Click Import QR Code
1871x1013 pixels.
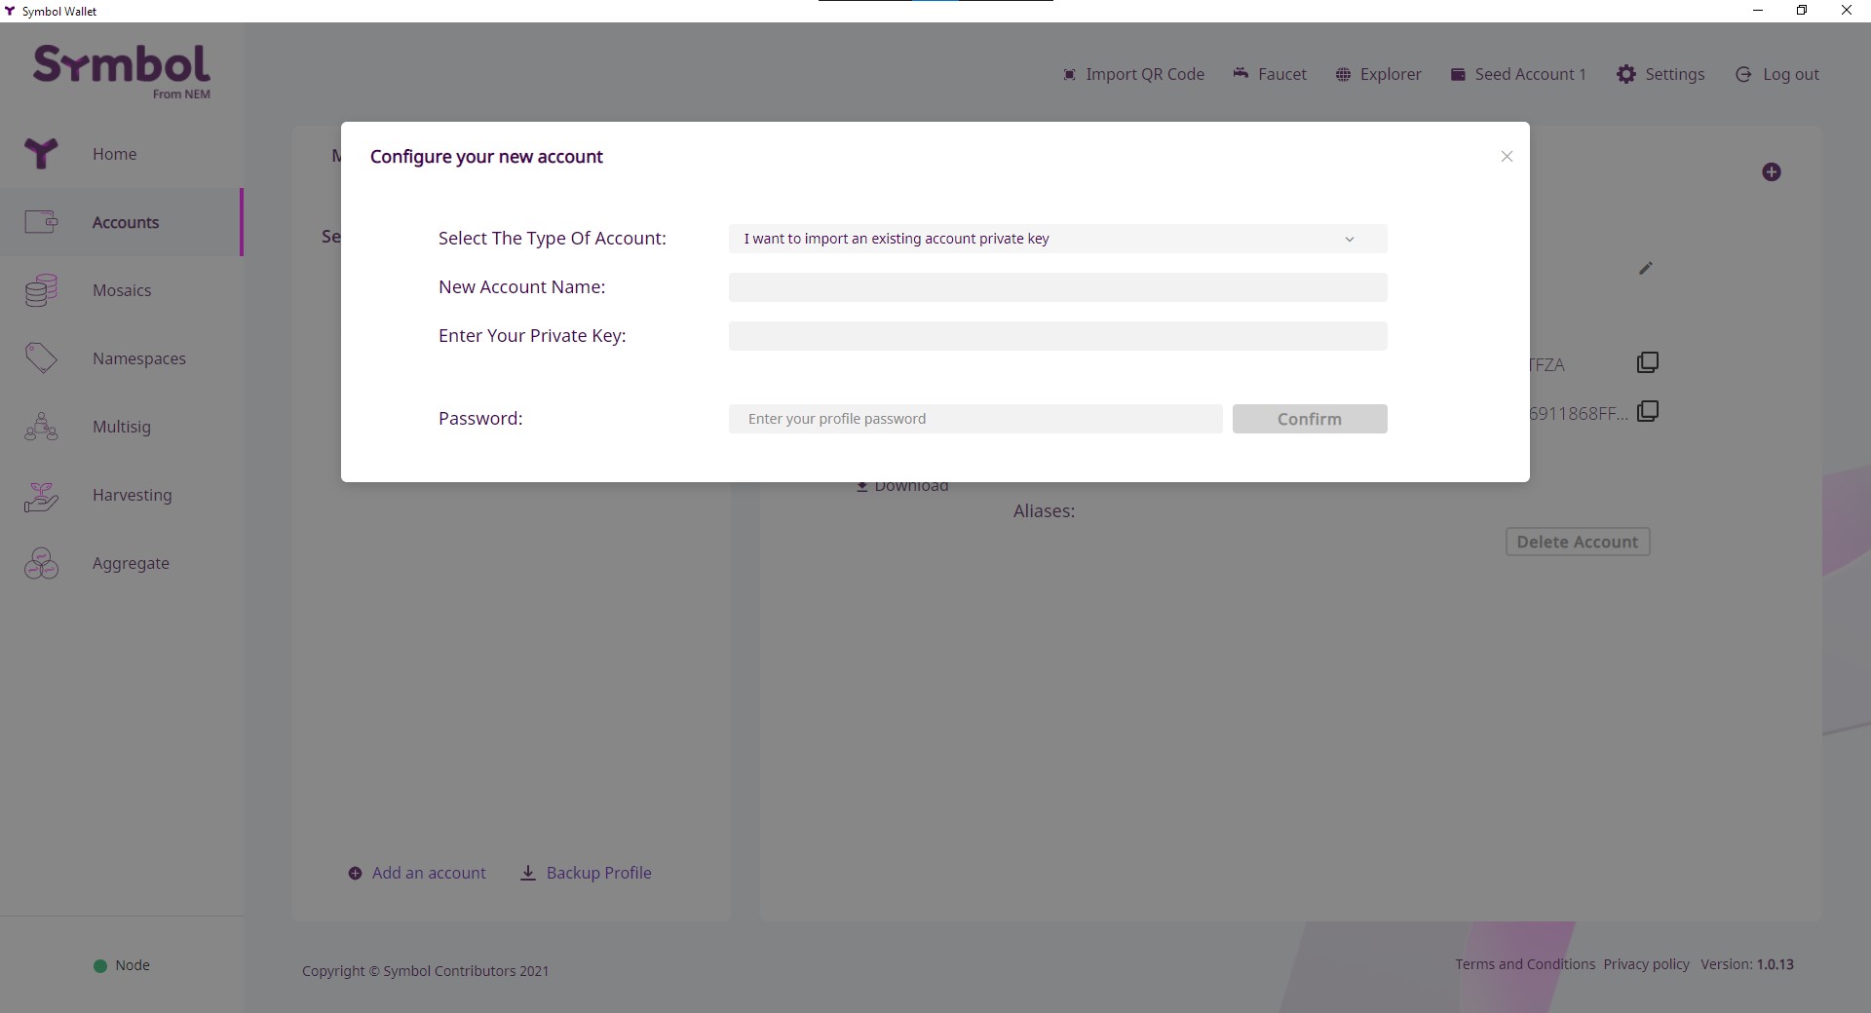point(1133,74)
